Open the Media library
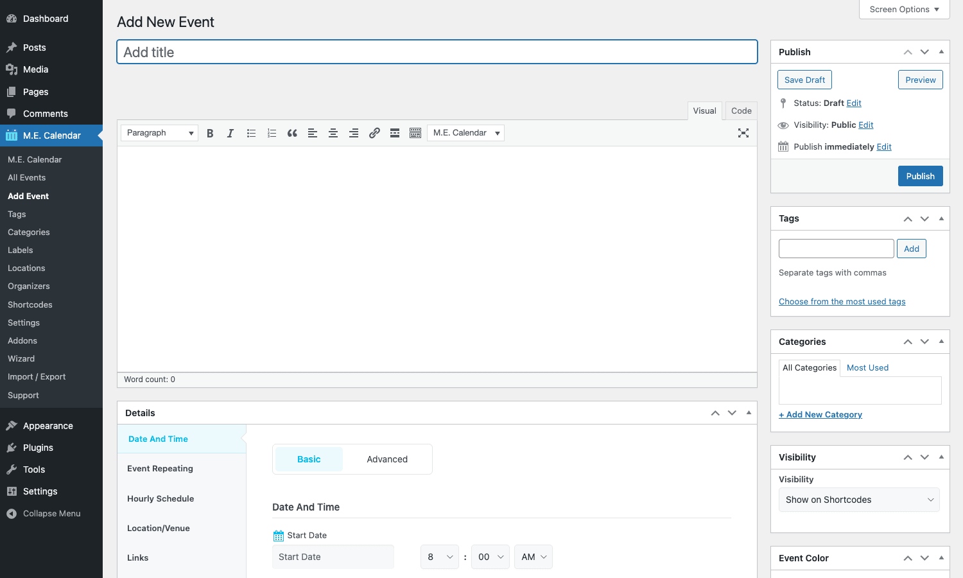963x578 pixels. click(51, 69)
